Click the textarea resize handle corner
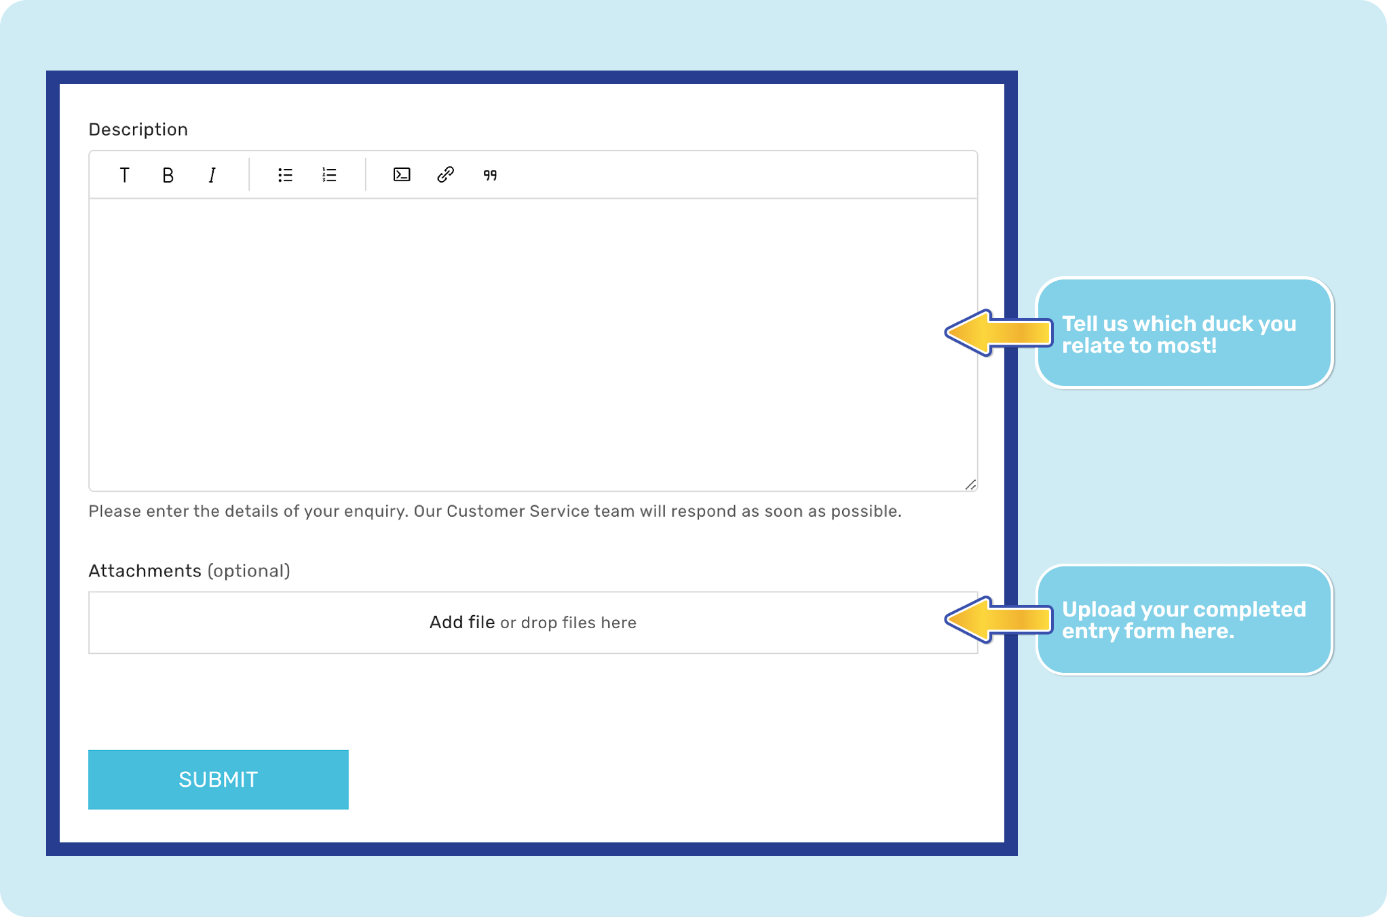 click(x=970, y=484)
